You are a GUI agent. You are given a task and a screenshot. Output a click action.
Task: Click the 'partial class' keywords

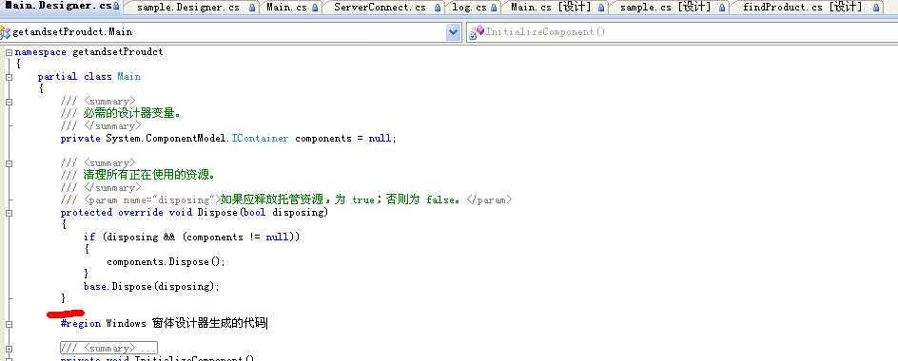pos(74,77)
